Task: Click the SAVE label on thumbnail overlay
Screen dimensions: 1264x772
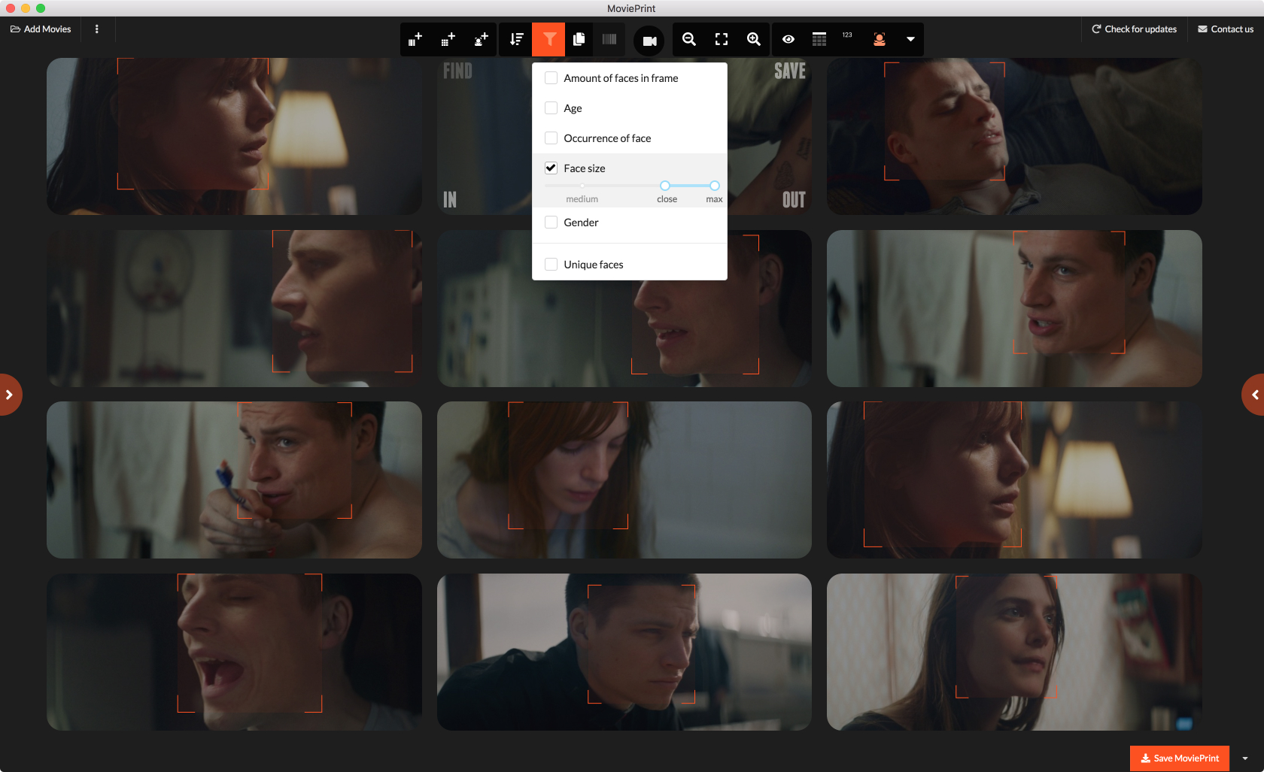Action: 790,71
